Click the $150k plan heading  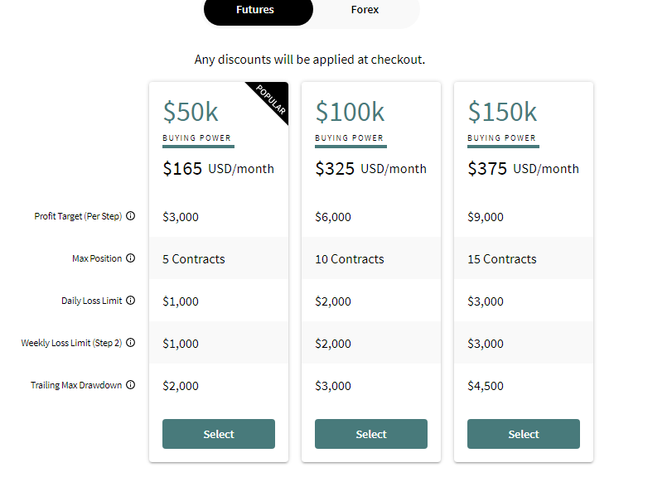(502, 112)
